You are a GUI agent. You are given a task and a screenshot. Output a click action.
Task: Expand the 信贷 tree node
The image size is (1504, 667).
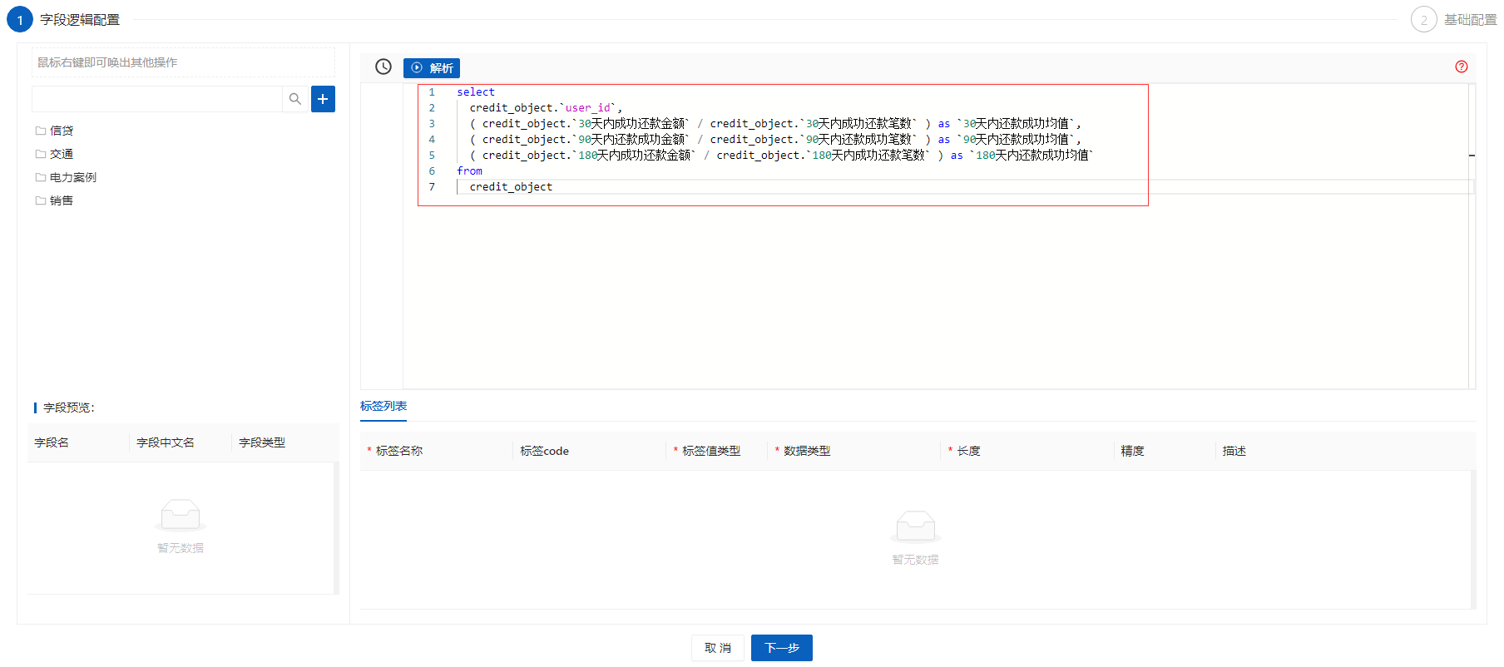coord(62,131)
